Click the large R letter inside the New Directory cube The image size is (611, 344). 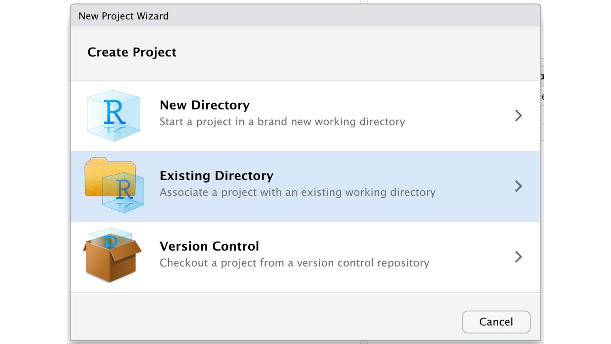(114, 112)
